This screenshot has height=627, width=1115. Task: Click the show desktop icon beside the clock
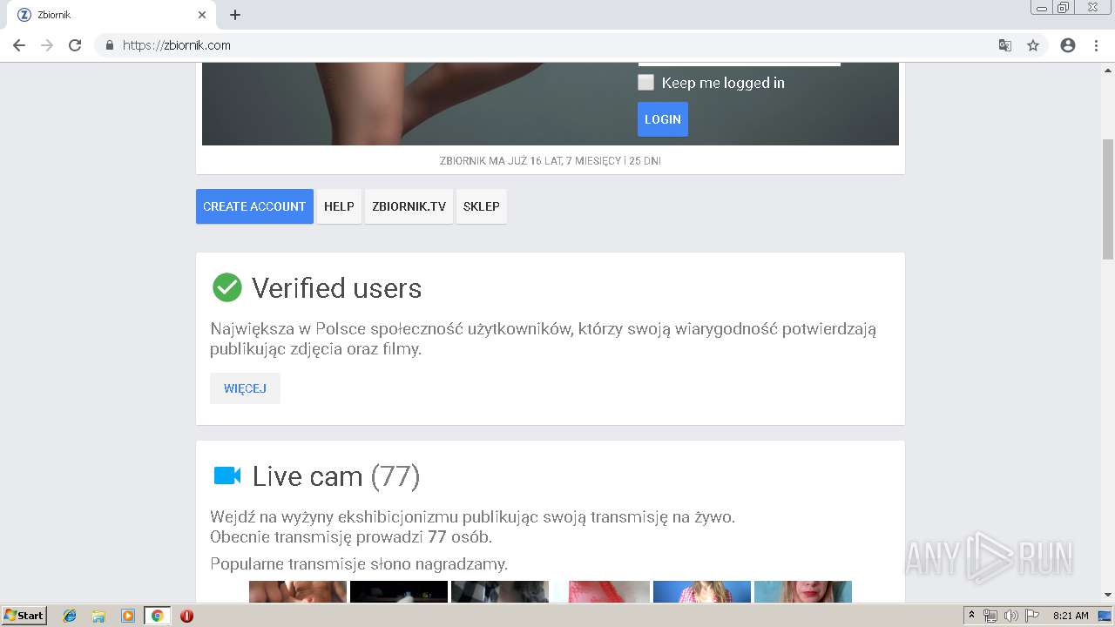[x=1105, y=616]
